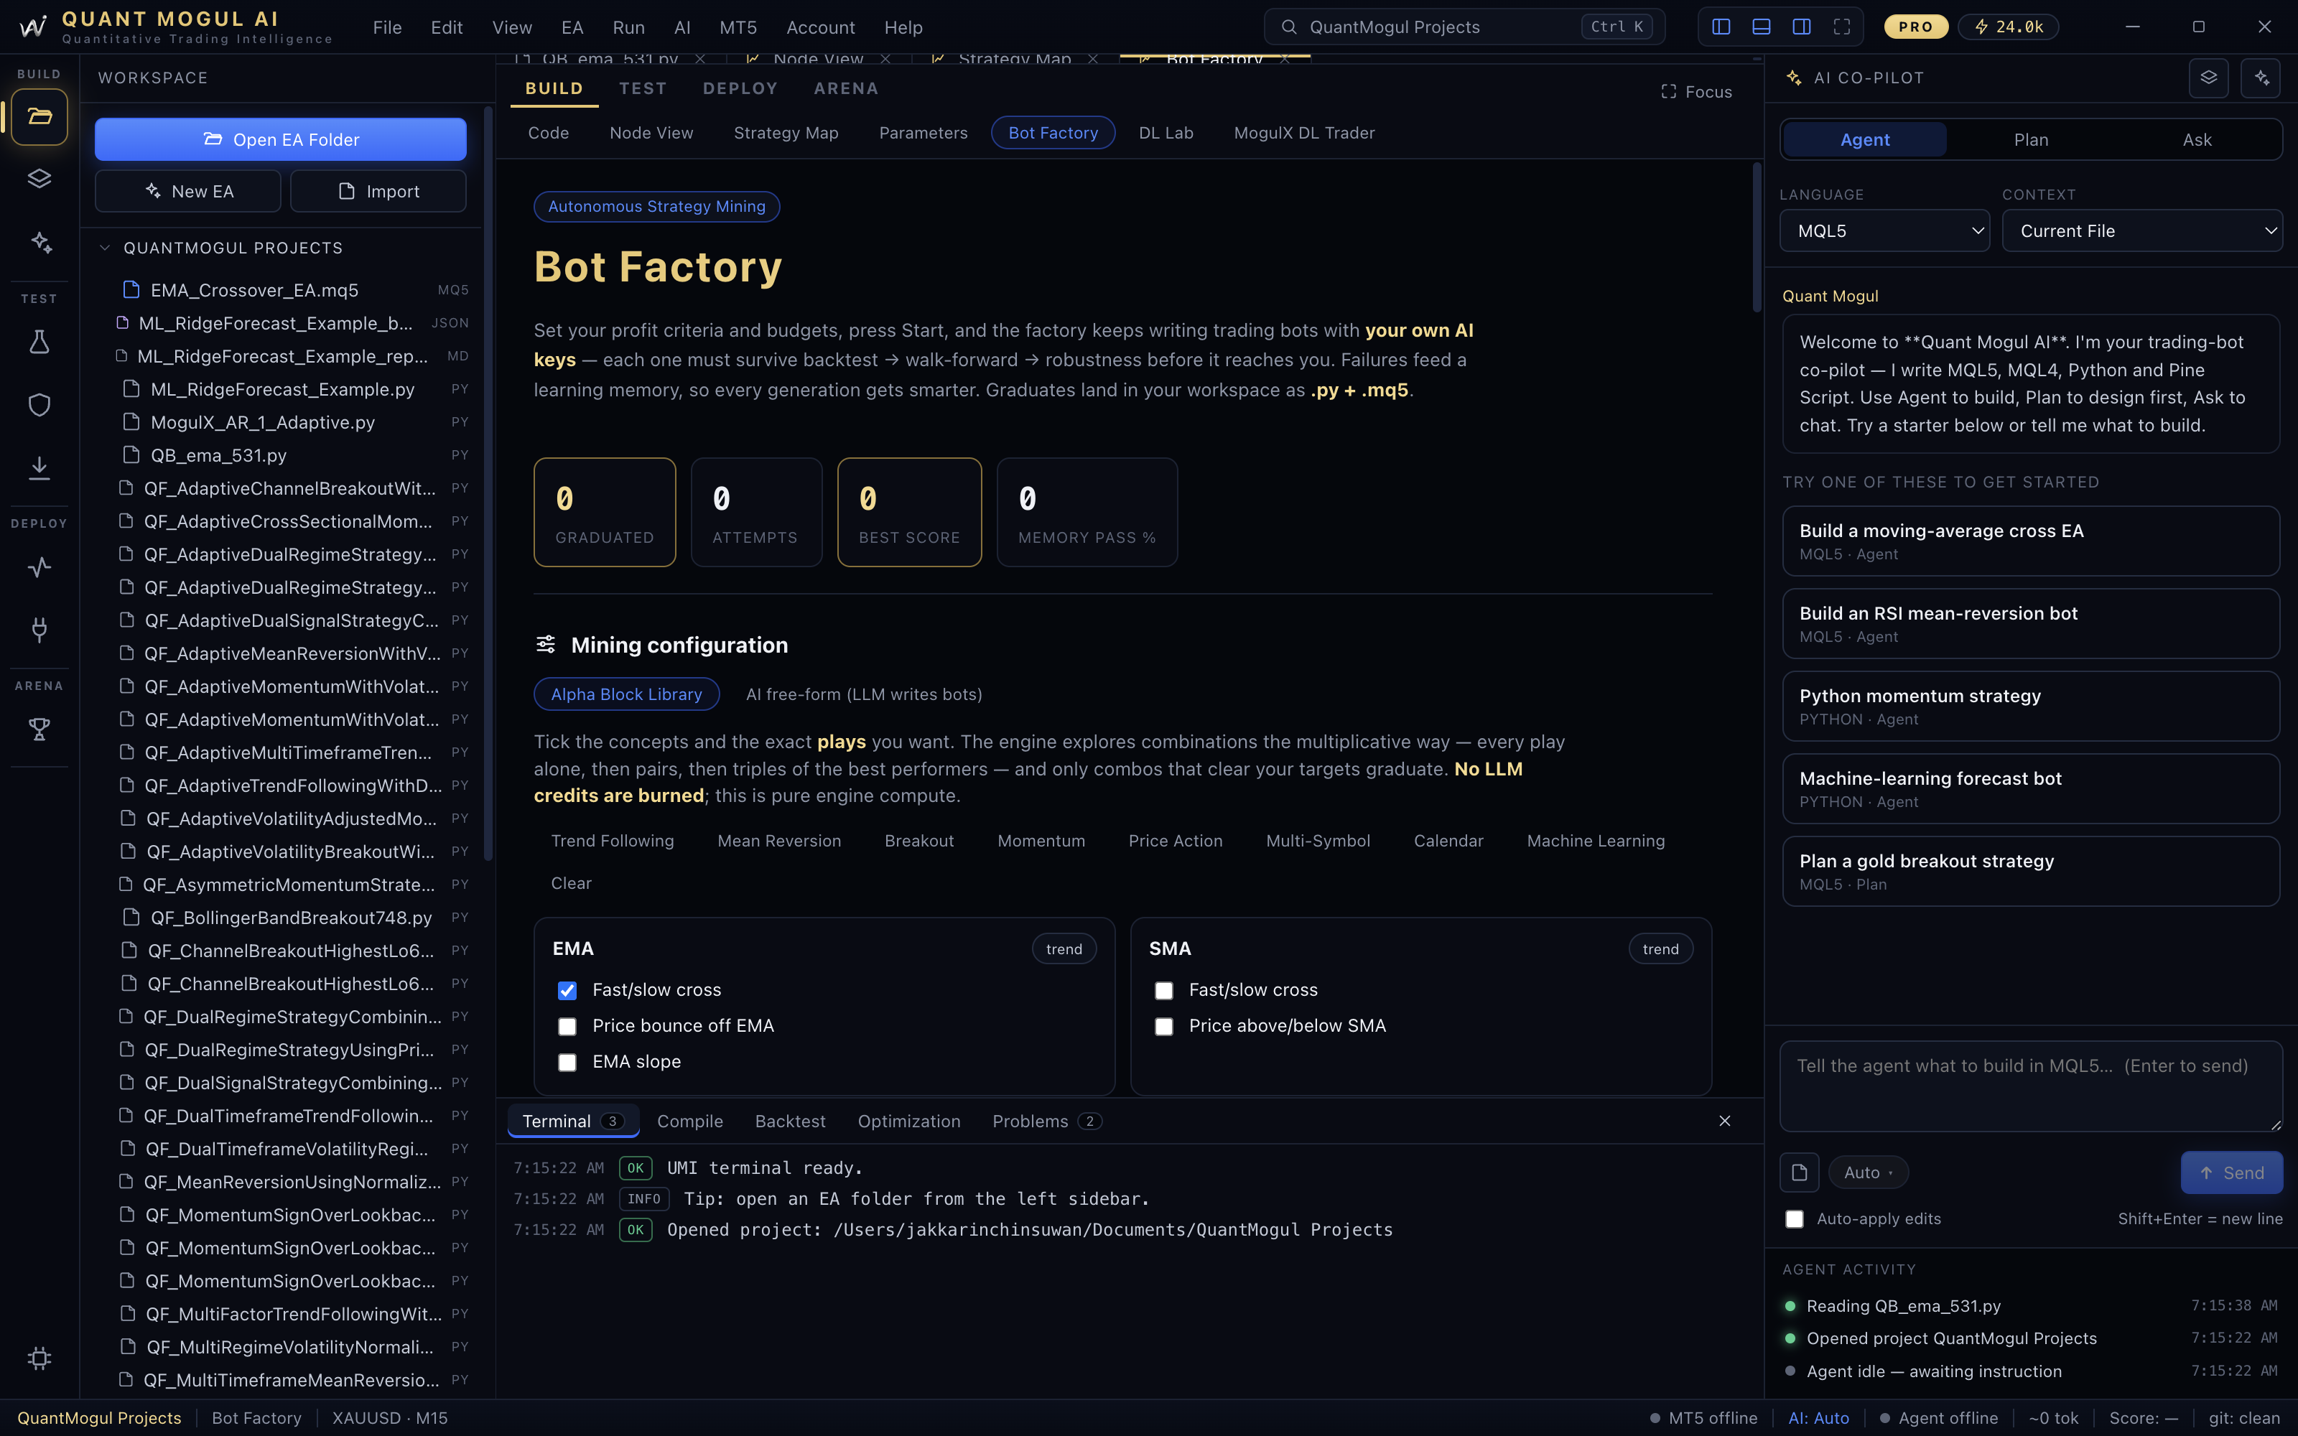Click the QuantMogul Projects search field
Viewport: 2298px width, 1436px height.
pos(1464,27)
